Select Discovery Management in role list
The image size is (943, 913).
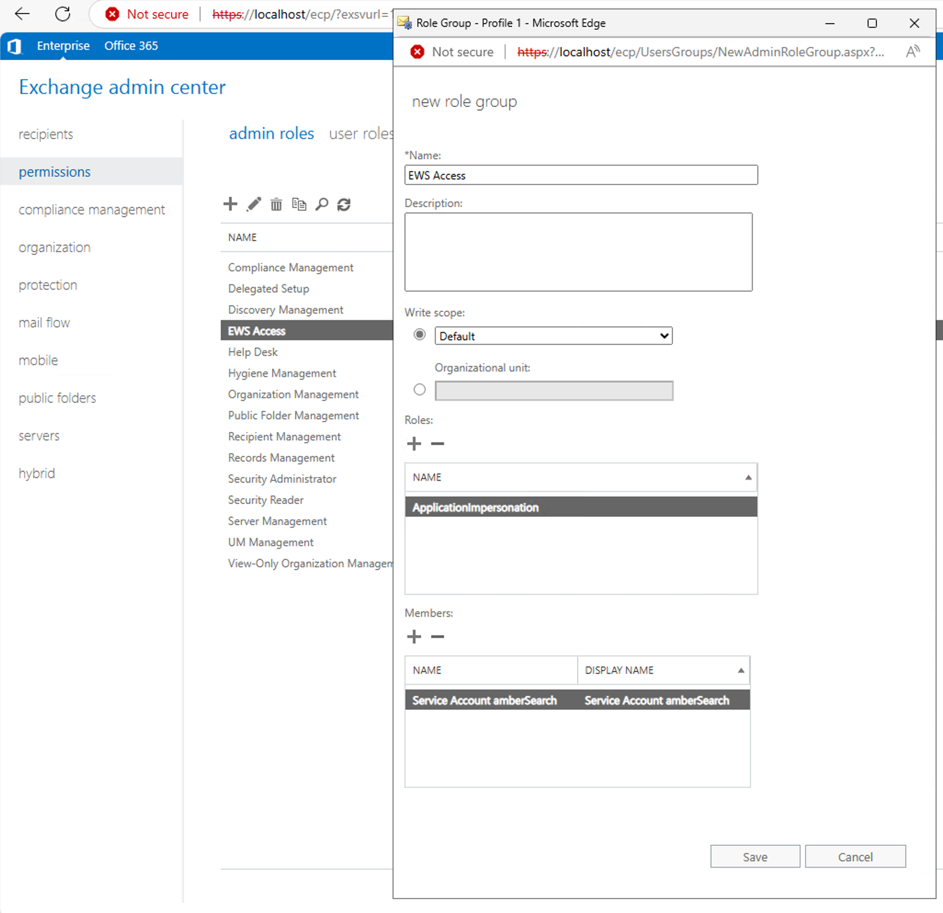[x=285, y=309]
